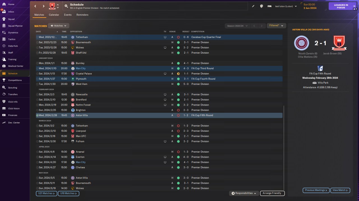This screenshot has width=359, height=201.
Task: Open the FM menu icon
Action: [270, 6]
